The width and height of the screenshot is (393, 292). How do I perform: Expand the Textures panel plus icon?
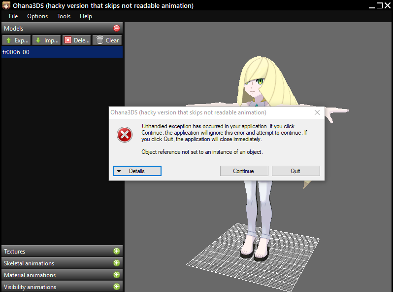click(x=117, y=251)
